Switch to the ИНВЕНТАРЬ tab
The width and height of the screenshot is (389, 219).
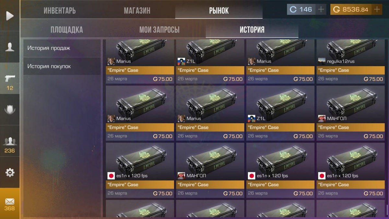click(x=60, y=10)
